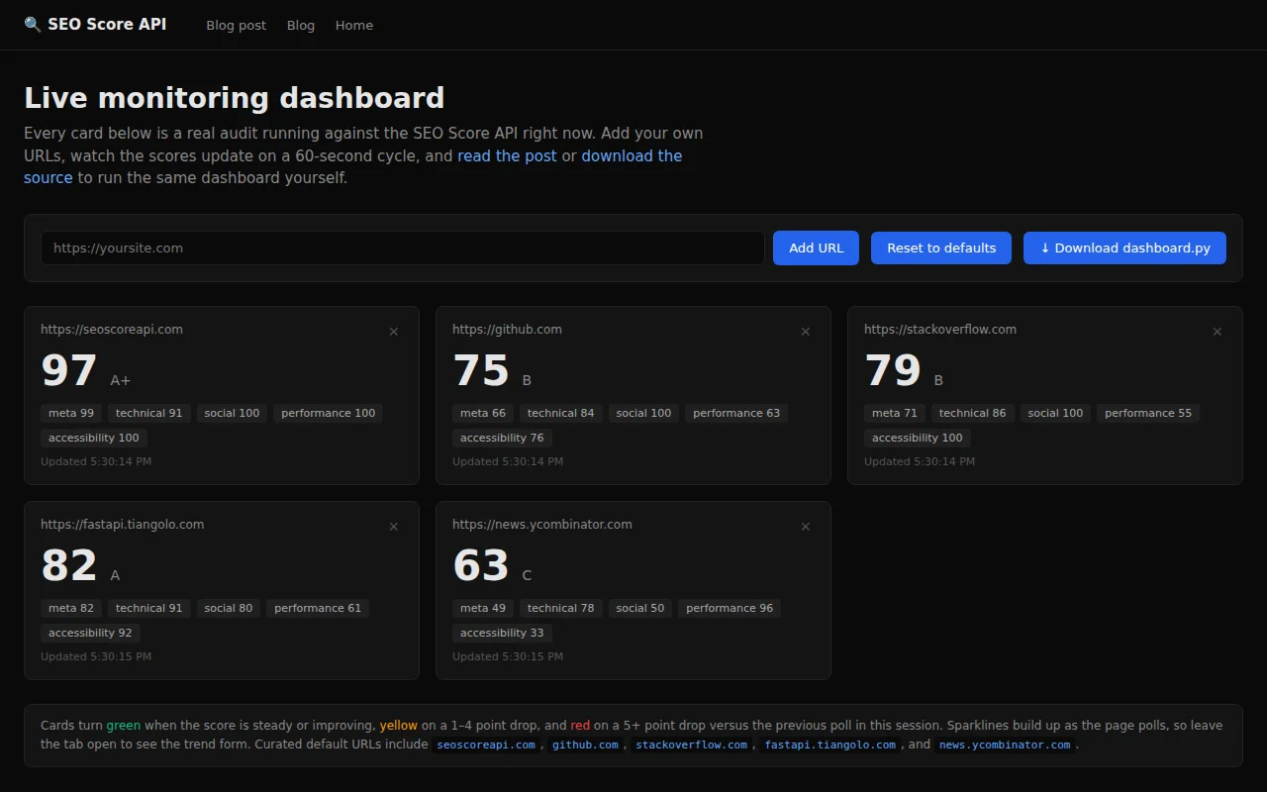Remove the seoscoreapi.com card via its X

[394, 332]
